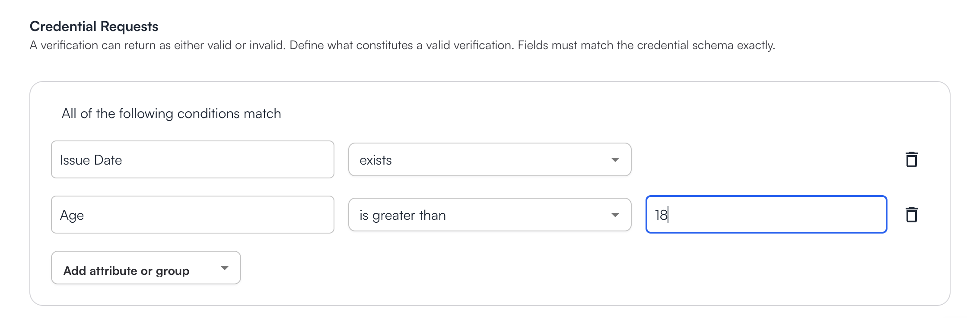This screenshot has height=318, width=967.
Task: Click the caret arrow on the exists selector
Action: [615, 160]
